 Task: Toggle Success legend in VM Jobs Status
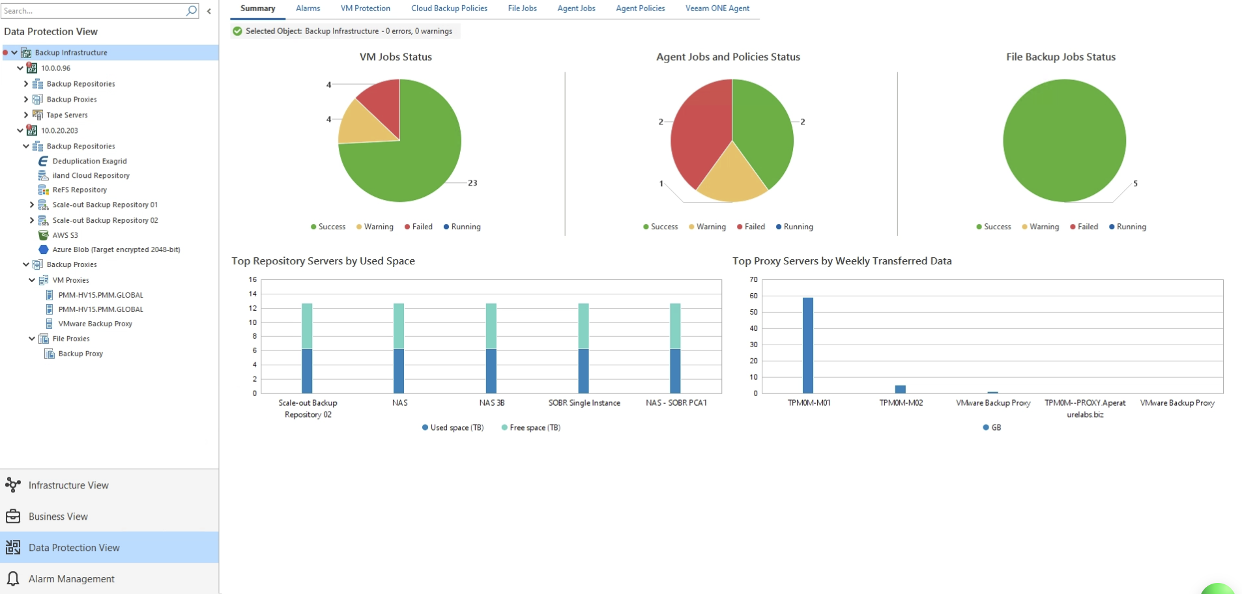(x=328, y=227)
